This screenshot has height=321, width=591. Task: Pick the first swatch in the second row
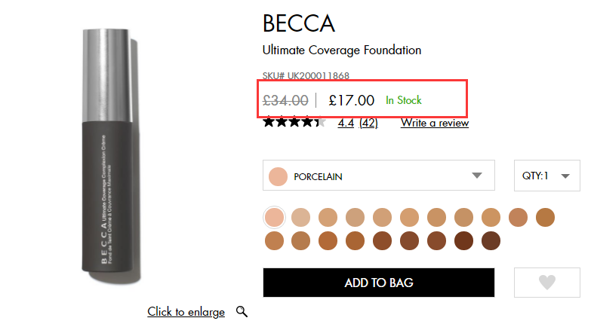click(274, 241)
